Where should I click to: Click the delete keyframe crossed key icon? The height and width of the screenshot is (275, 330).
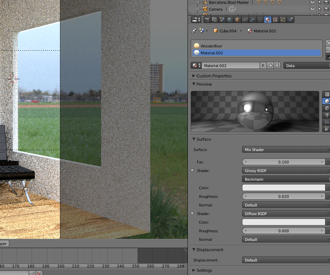click(x=39, y=273)
